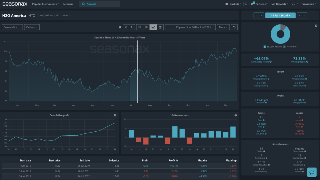Viewport: 320px width, 180px height.
Task: Click the Cumulative profit help icon
Action: pyautogui.click(x=115, y=115)
